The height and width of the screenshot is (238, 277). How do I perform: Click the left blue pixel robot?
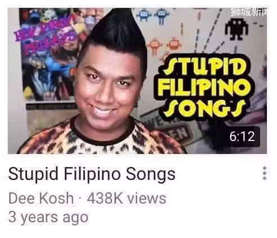pos(144,15)
